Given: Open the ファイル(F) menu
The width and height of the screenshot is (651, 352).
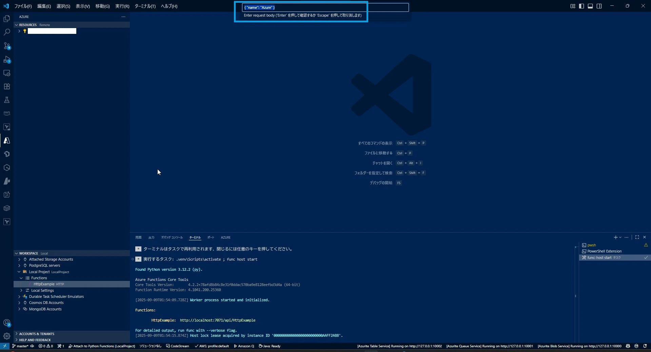Looking at the screenshot, I should click(x=23, y=6).
